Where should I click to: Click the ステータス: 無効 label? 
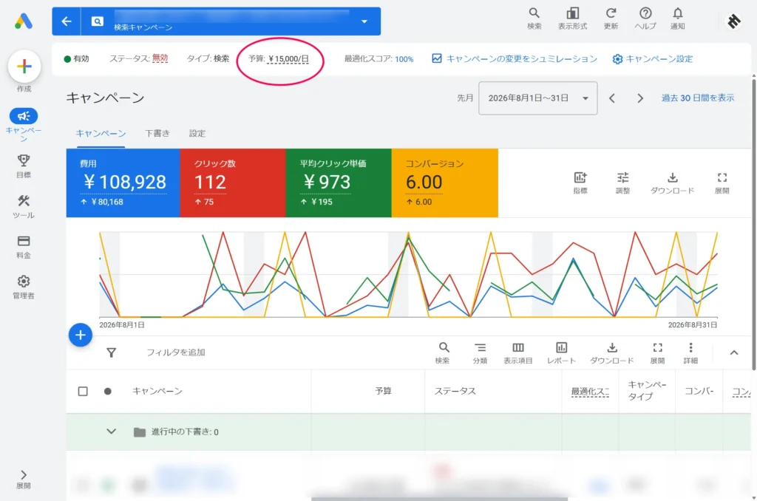138,59
